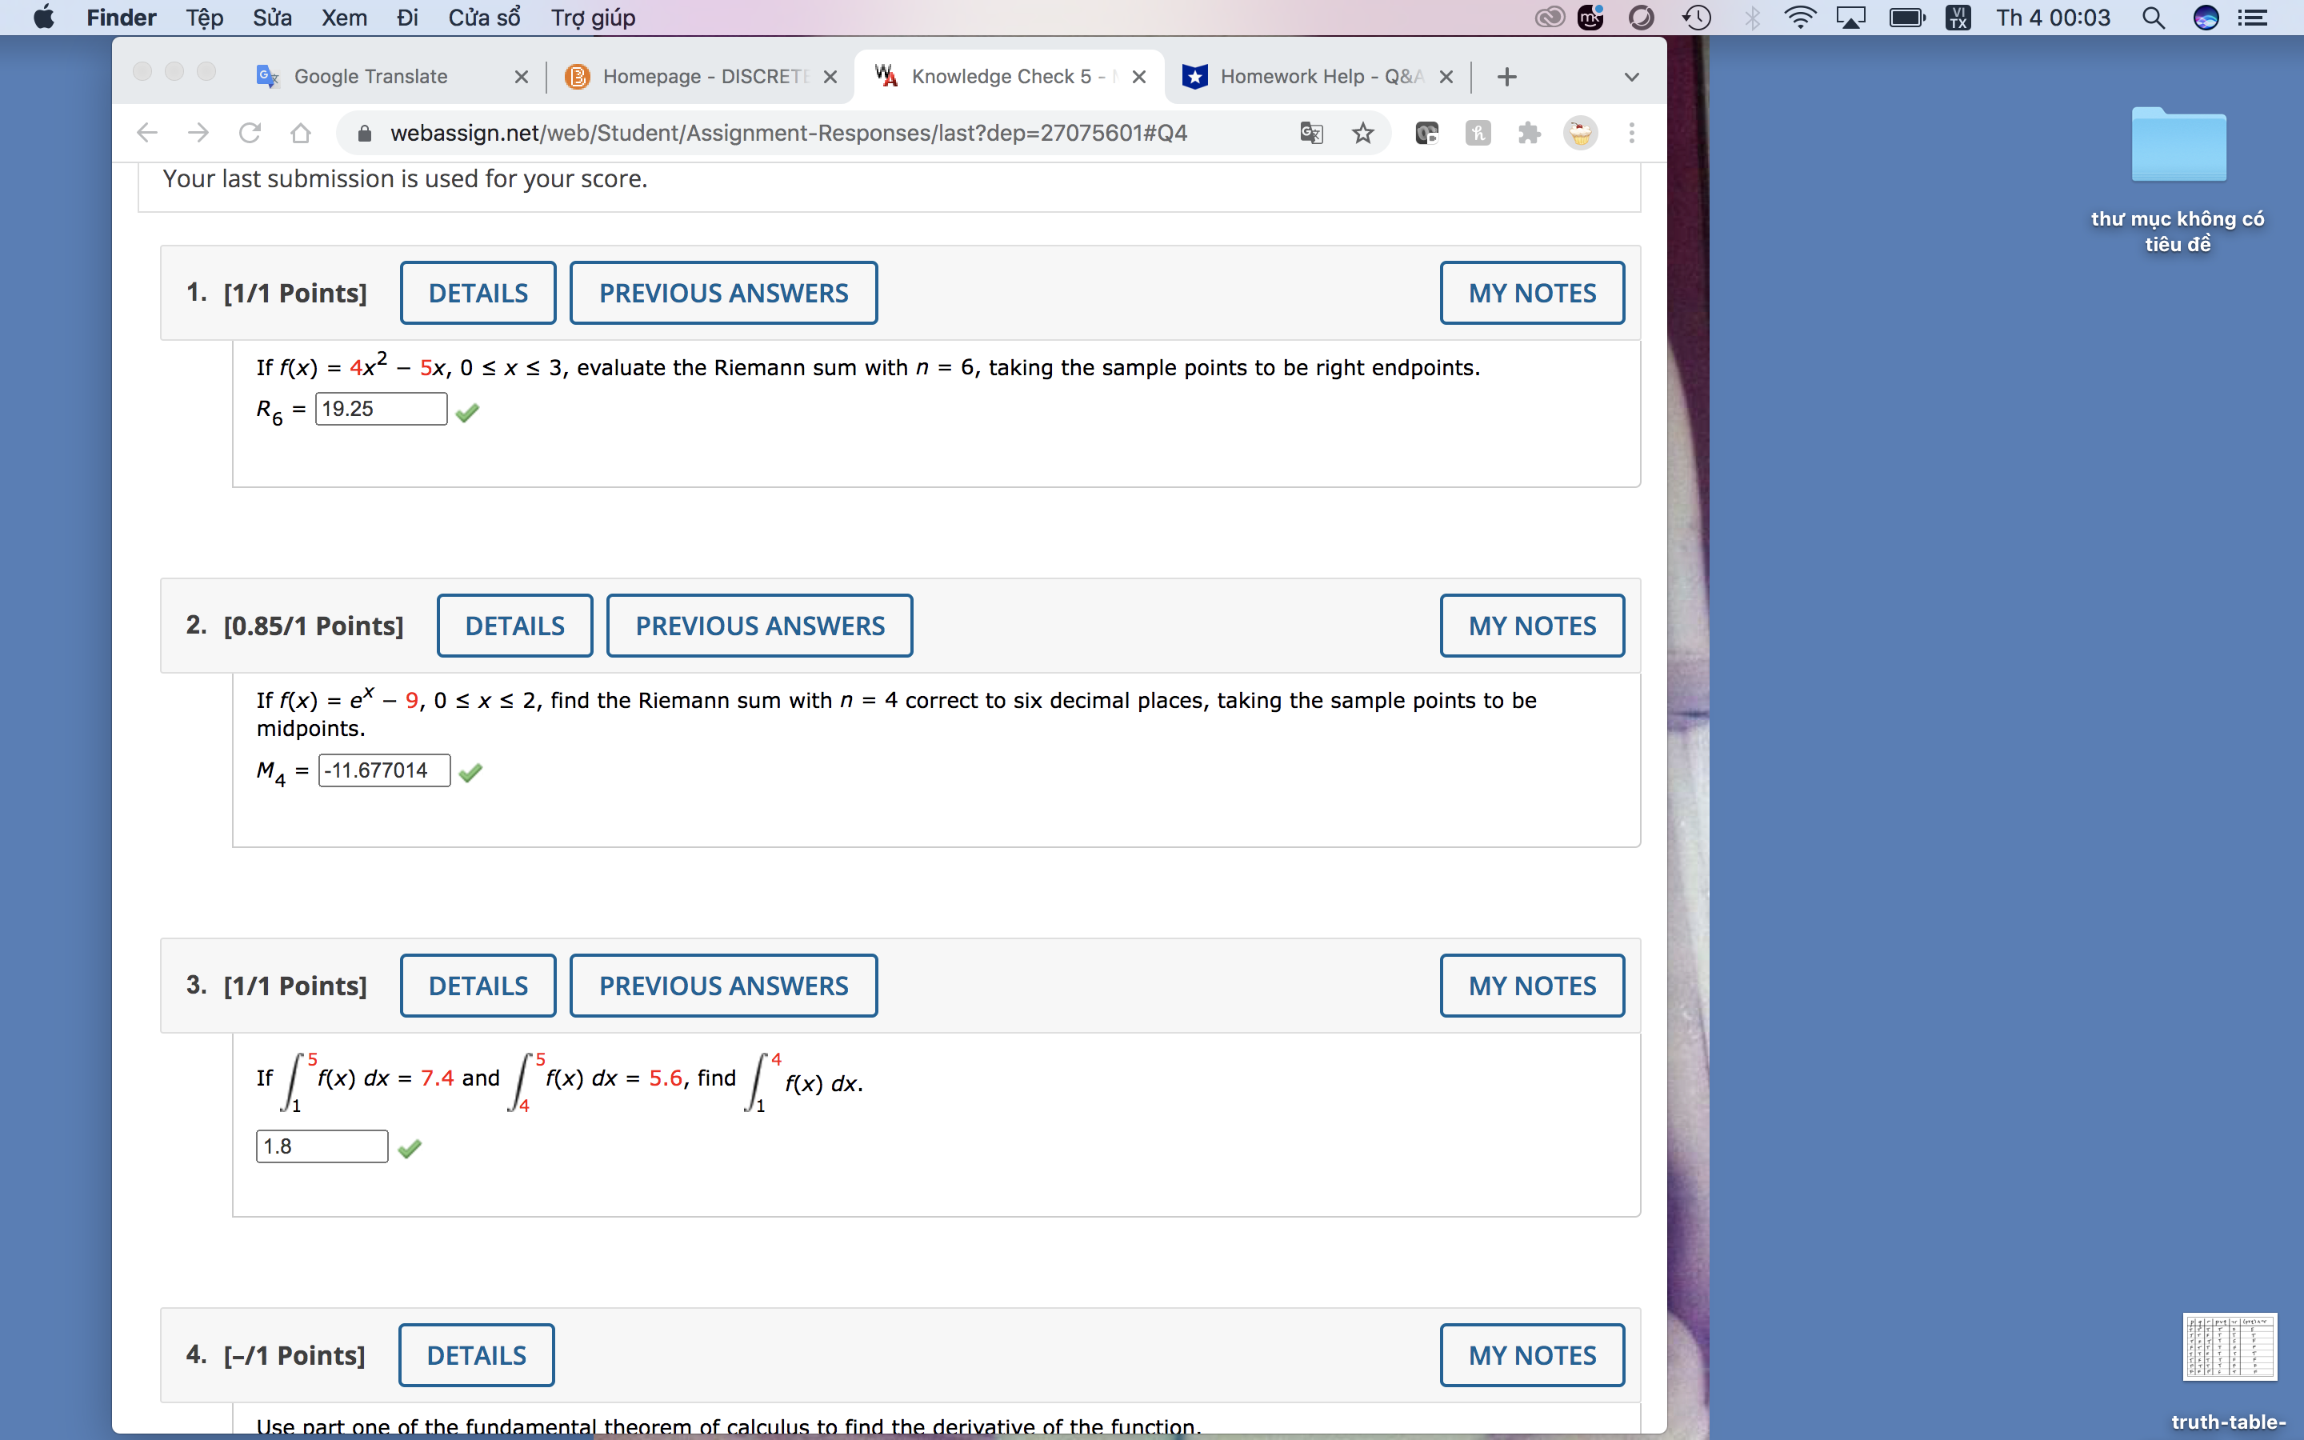Open Spotlight search magnifier icon

pyautogui.click(x=2154, y=17)
